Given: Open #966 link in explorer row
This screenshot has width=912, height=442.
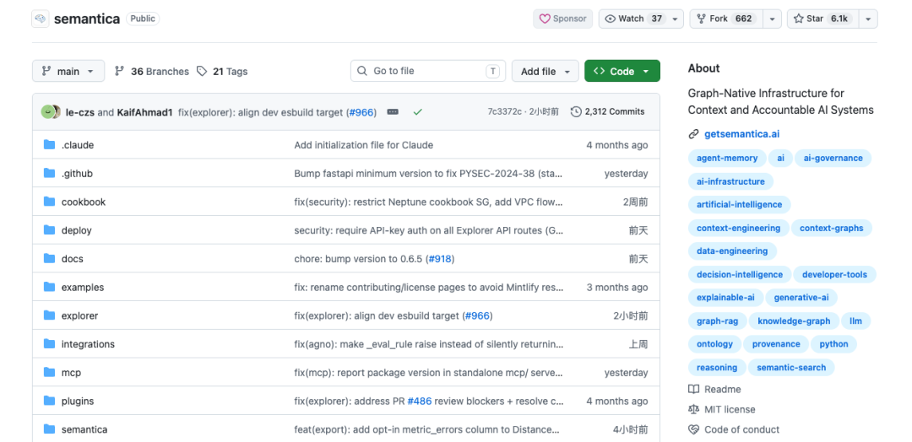Looking at the screenshot, I should [x=477, y=316].
